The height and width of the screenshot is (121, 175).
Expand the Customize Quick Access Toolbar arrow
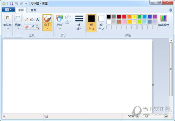pos(26,4)
